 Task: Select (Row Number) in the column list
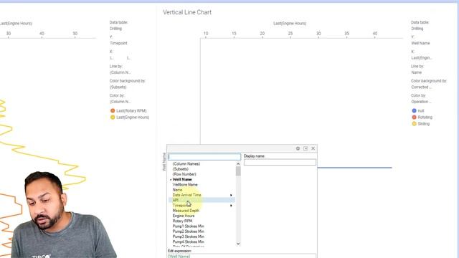point(184,174)
